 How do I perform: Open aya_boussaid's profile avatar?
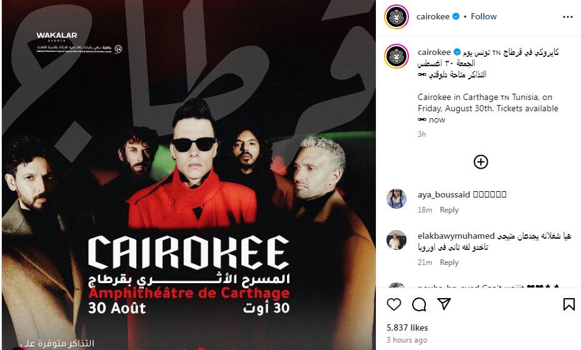(x=397, y=199)
